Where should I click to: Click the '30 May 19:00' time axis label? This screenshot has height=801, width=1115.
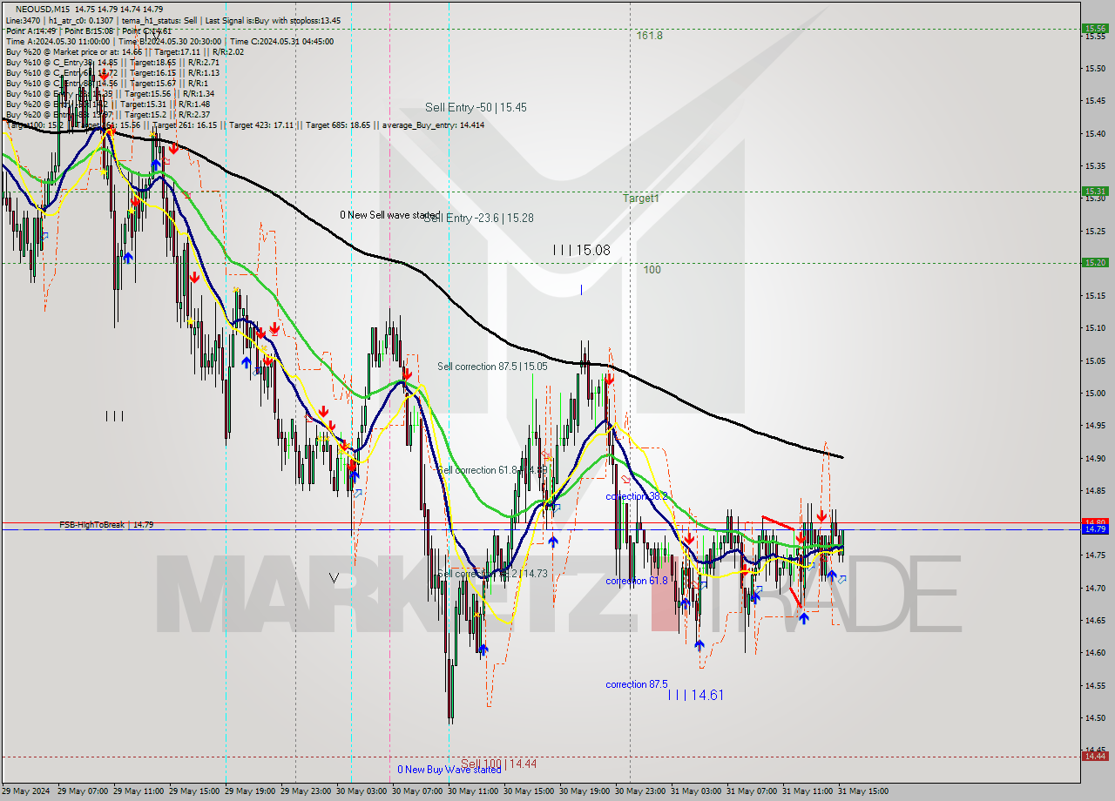pos(585,791)
